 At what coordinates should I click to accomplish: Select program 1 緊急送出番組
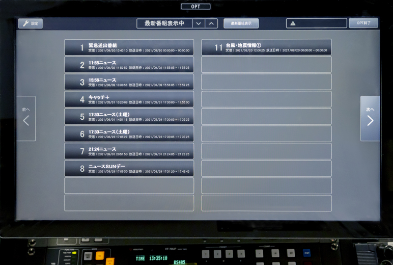pyautogui.click(x=129, y=47)
